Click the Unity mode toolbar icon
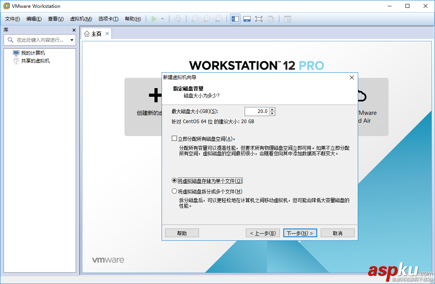Image resolution: width=435 pixels, height=284 pixels. (x=270, y=19)
